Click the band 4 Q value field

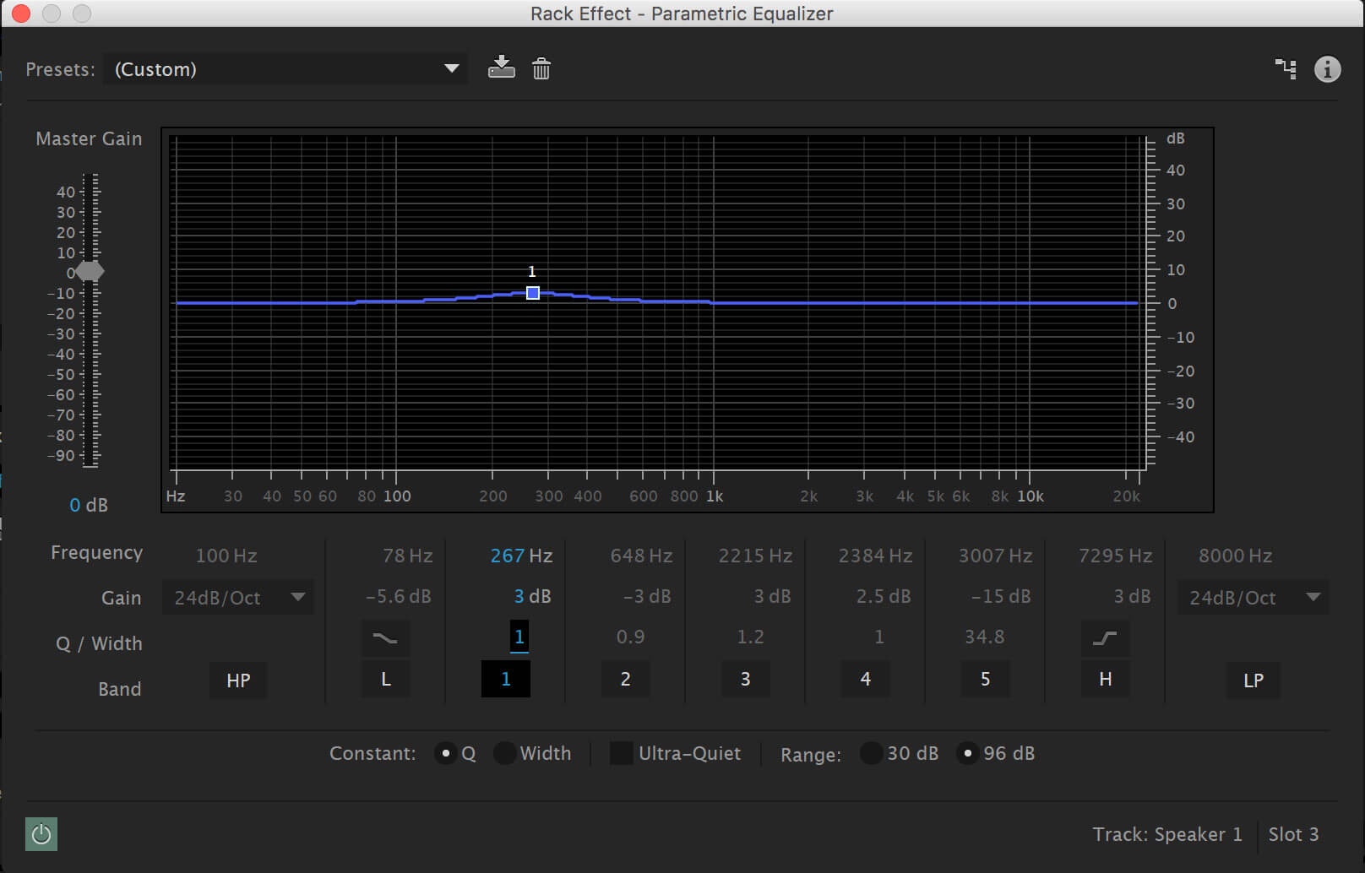879,637
